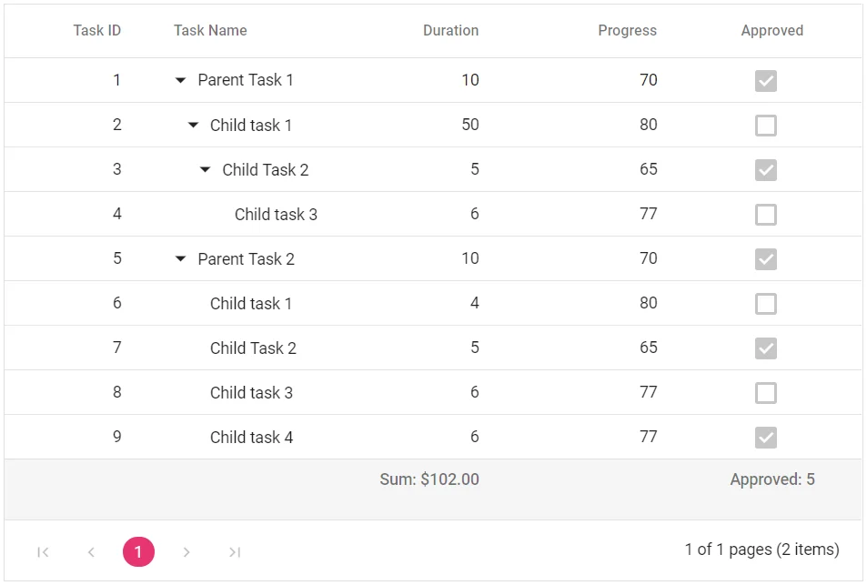Uncheck Approved for Parent Task 1
Image resolution: width=867 pixels, height=585 pixels.
pyautogui.click(x=765, y=80)
